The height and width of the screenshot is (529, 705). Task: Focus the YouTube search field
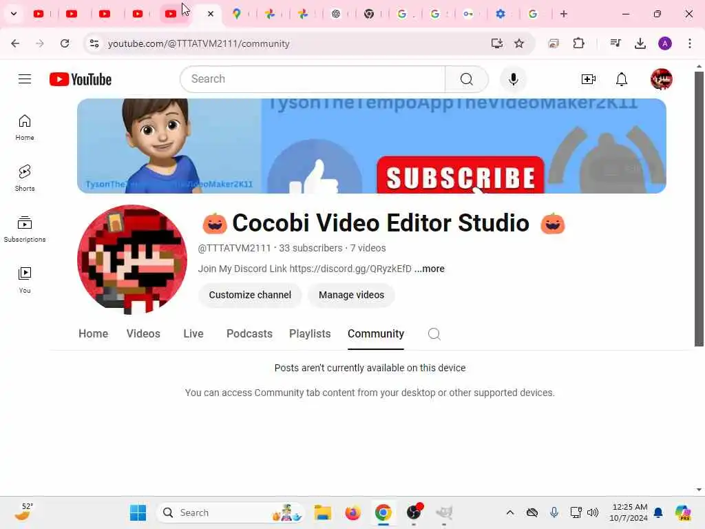coord(313,79)
